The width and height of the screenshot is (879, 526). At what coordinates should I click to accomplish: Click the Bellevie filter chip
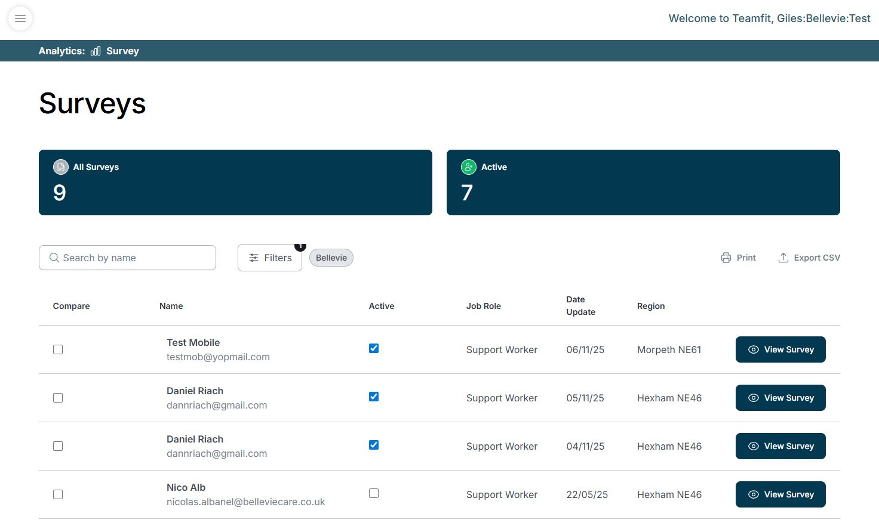coord(331,258)
